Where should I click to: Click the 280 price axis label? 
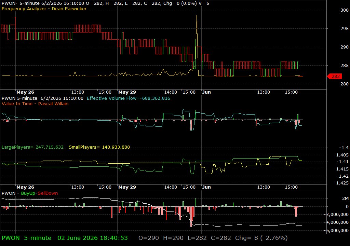coord(345,84)
